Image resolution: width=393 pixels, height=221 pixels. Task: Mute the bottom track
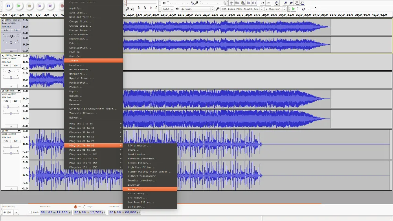(6, 141)
